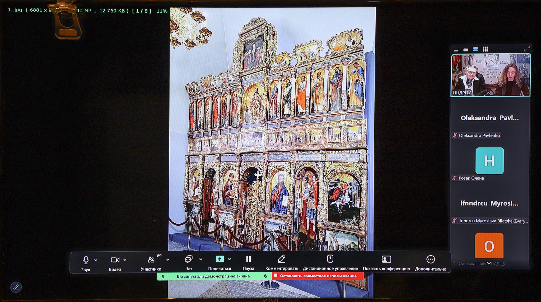Toggle the camera with Видео icon

115,260
